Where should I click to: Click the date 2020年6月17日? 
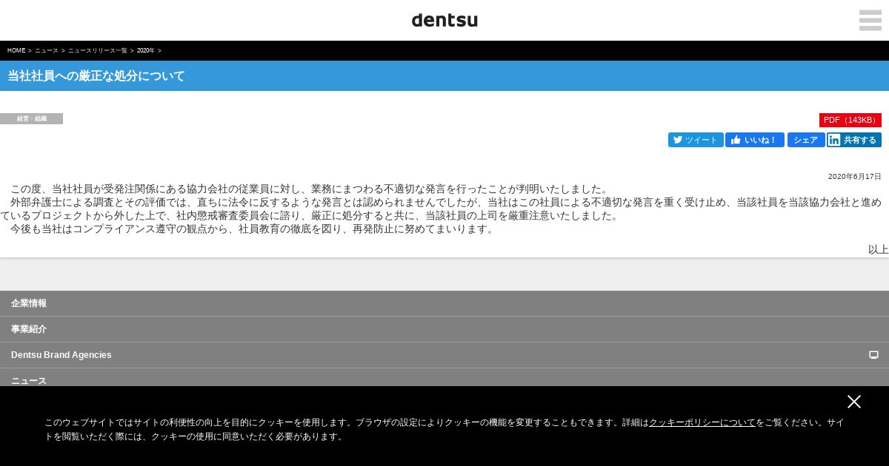tap(855, 177)
